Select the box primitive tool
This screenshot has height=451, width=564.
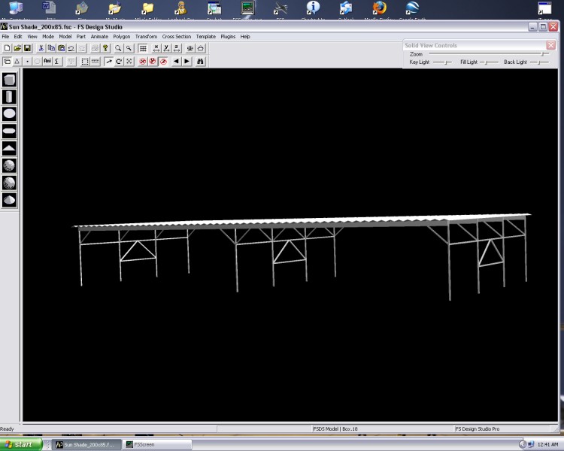(x=10, y=80)
